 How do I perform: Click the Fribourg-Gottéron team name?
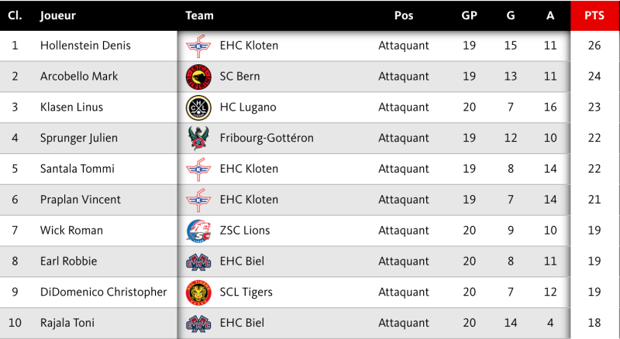267,139
